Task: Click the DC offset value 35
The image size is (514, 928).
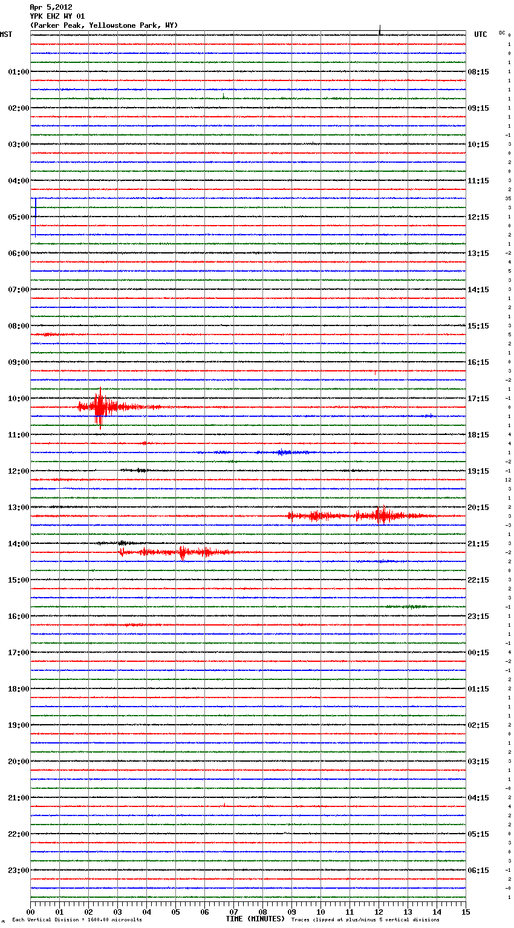Action: (x=509, y=198)
